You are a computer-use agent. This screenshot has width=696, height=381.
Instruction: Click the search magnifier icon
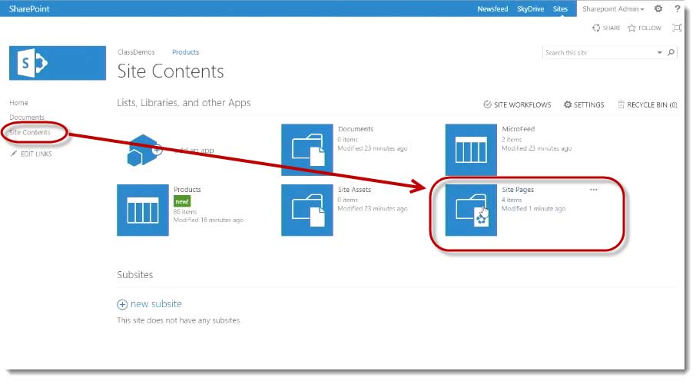click(671, 52)
